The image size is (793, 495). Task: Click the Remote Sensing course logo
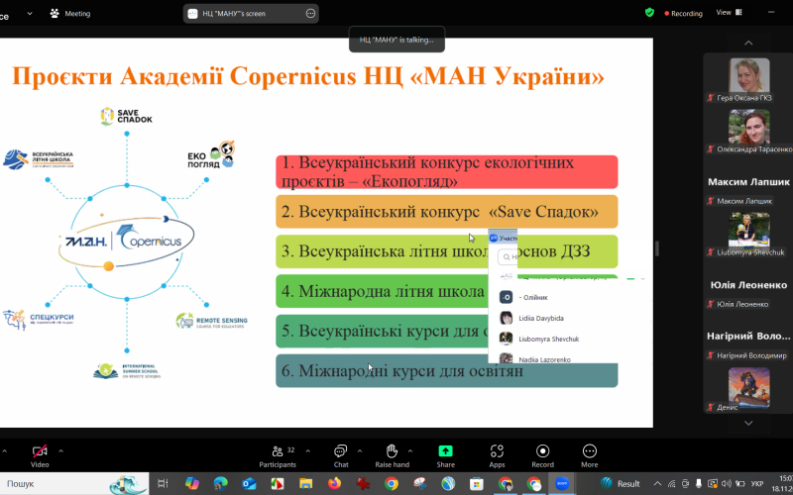point(211,321)
